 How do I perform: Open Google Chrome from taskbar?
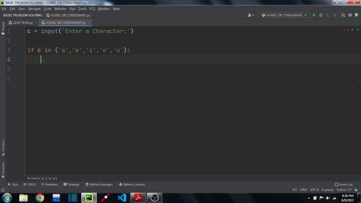pos(40,198)
